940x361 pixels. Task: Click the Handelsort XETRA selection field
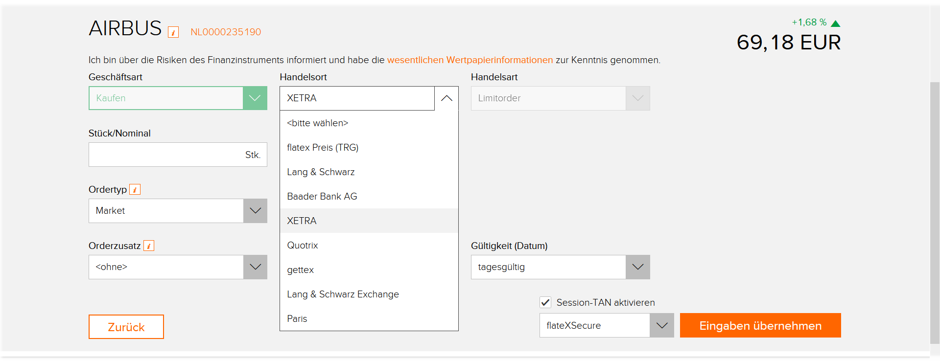(357, 98)
